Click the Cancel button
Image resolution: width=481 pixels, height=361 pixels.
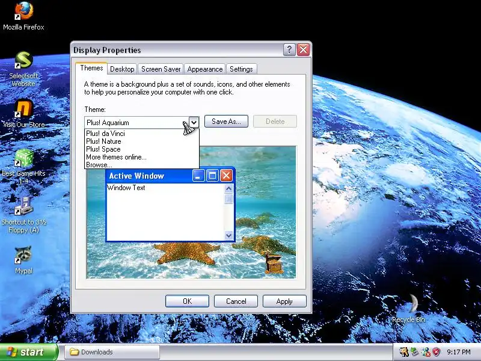pyautogui.click(x=236, y=301)
